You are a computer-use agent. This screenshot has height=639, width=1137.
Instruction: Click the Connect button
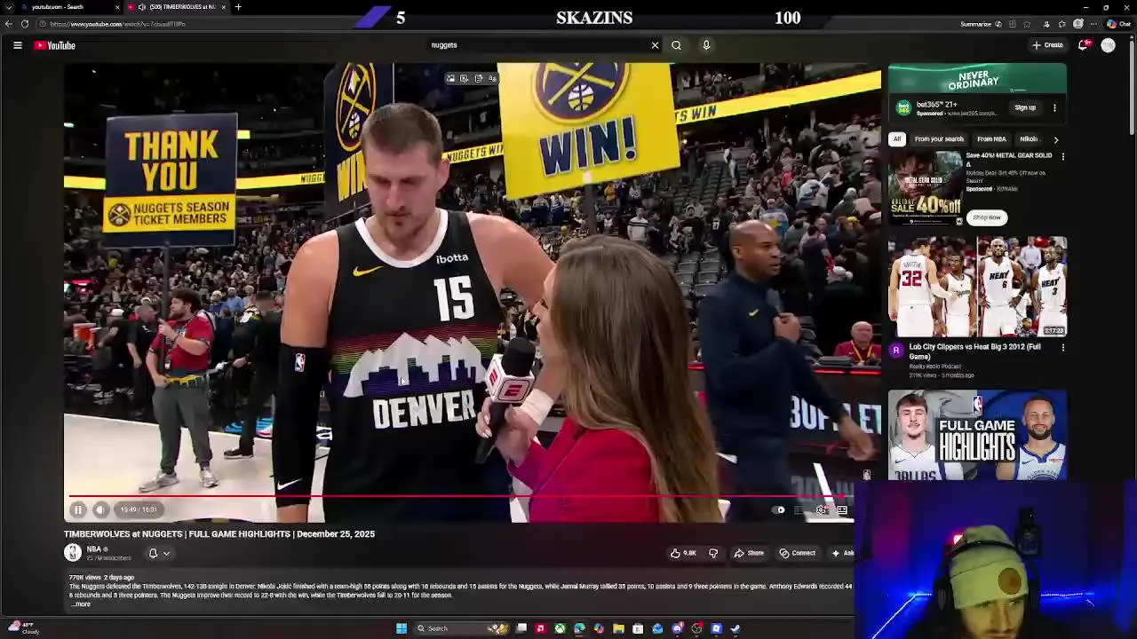[798, 553]
